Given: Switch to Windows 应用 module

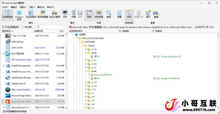Looking at the screenshot, I should pos(19,15).
